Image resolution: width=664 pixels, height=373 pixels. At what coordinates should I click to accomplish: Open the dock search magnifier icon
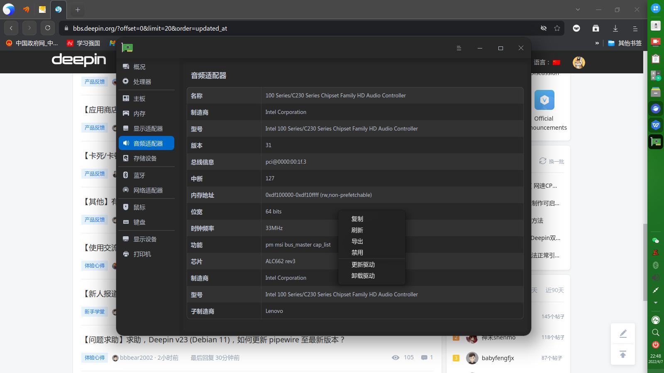656,332
